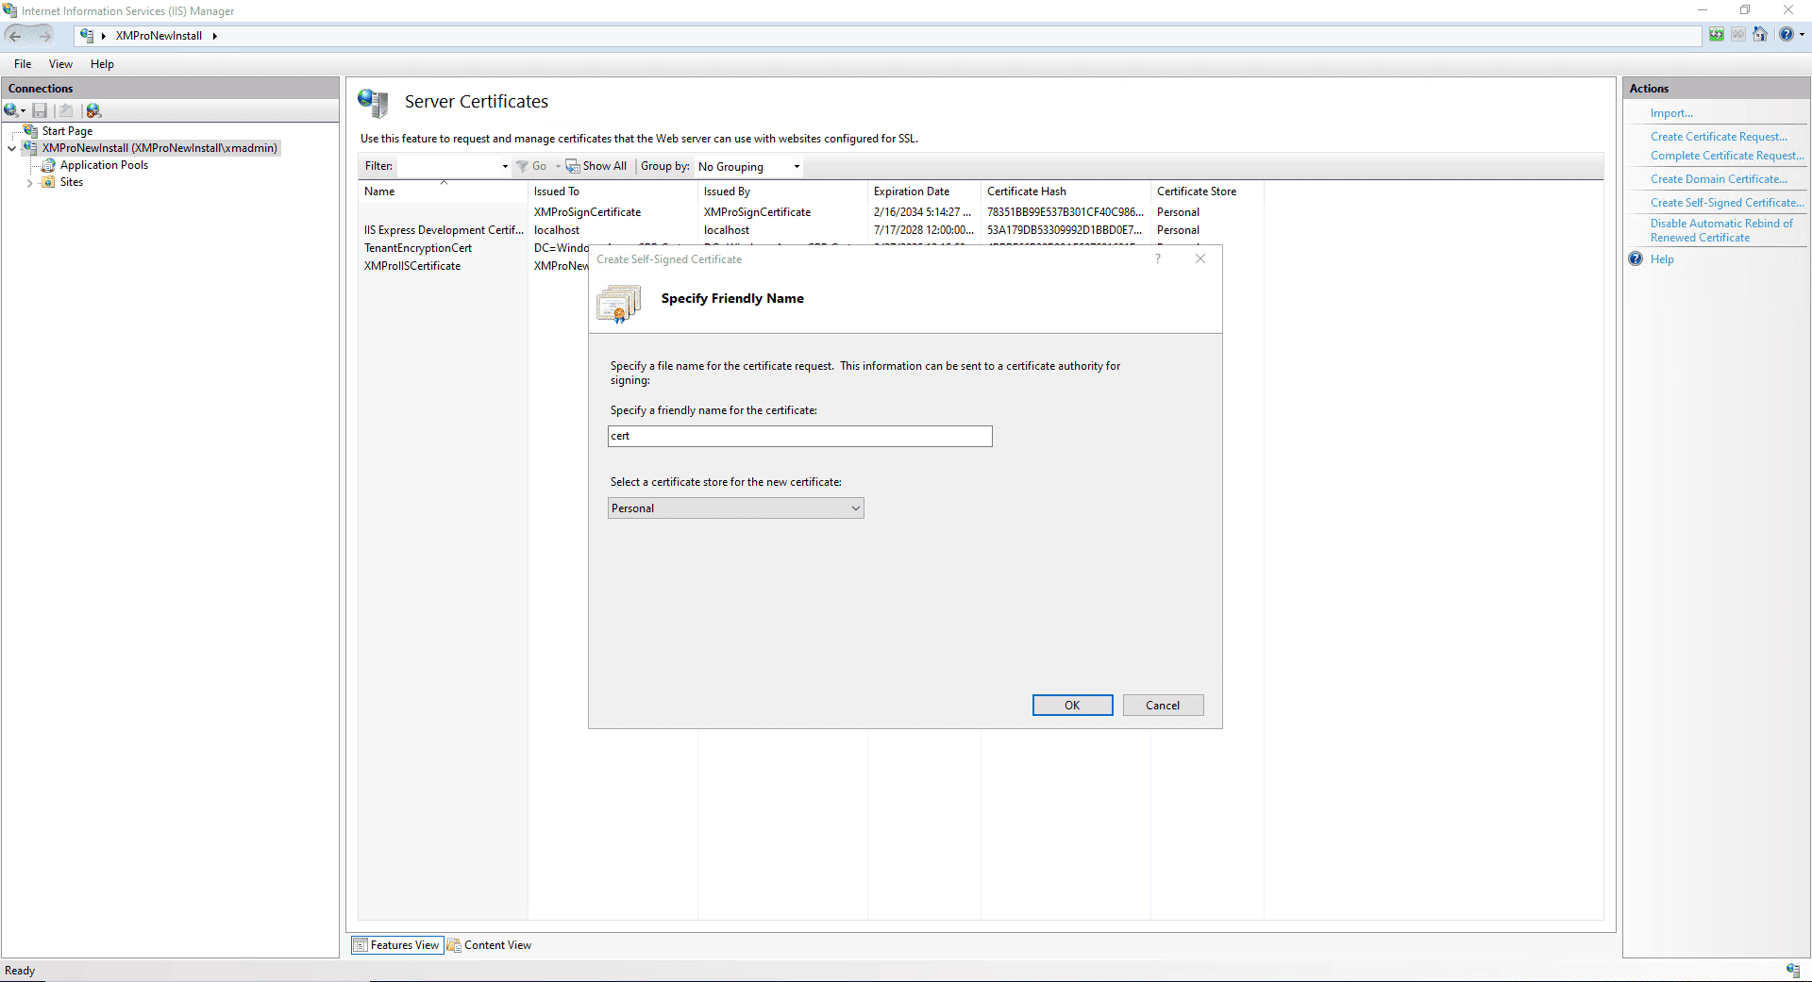
Task: Click the navigate Back arrow
Action: (x=15, y=35)
